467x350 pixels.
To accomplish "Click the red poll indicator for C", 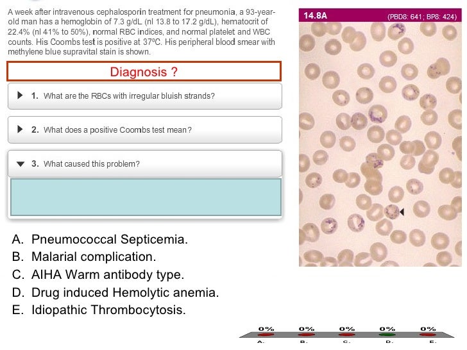I will pyautogui.click(x=346, y=335).
